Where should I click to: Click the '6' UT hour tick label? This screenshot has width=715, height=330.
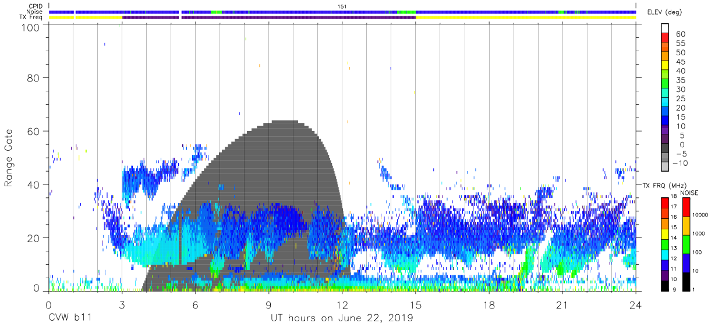pyautogui.click(x=195, y=305)
